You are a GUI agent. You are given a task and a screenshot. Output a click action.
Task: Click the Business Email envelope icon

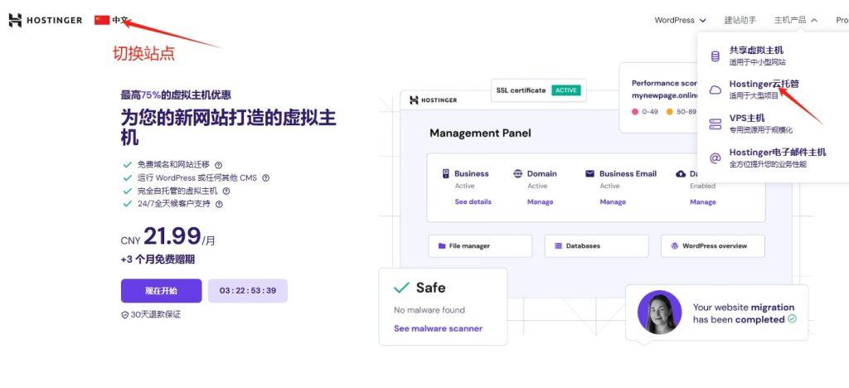(589, 174)
